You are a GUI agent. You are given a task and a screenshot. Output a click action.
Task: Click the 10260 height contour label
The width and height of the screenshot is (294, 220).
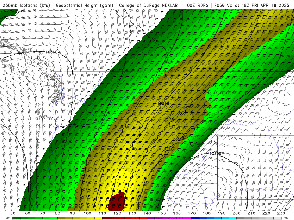click(x=178, y=139)
